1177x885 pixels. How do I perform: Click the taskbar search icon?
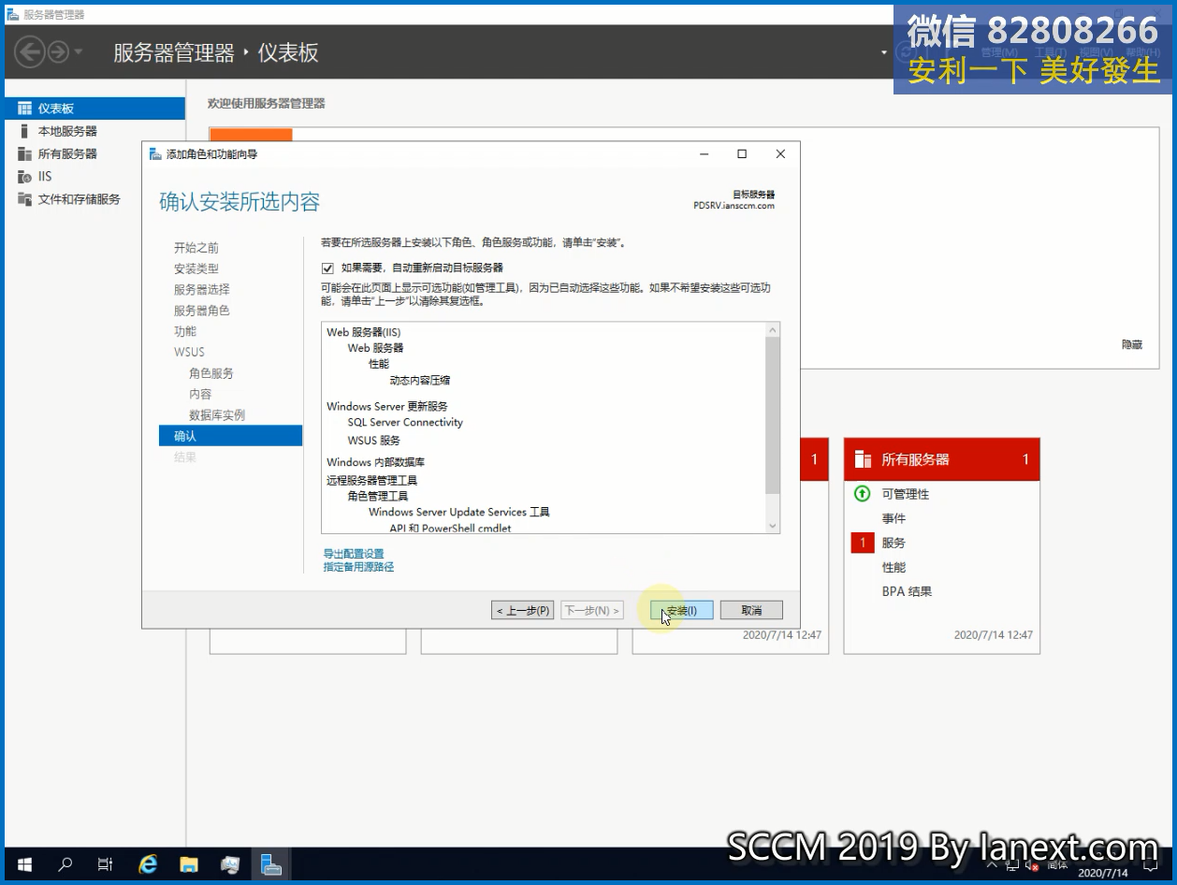point(65,864)
